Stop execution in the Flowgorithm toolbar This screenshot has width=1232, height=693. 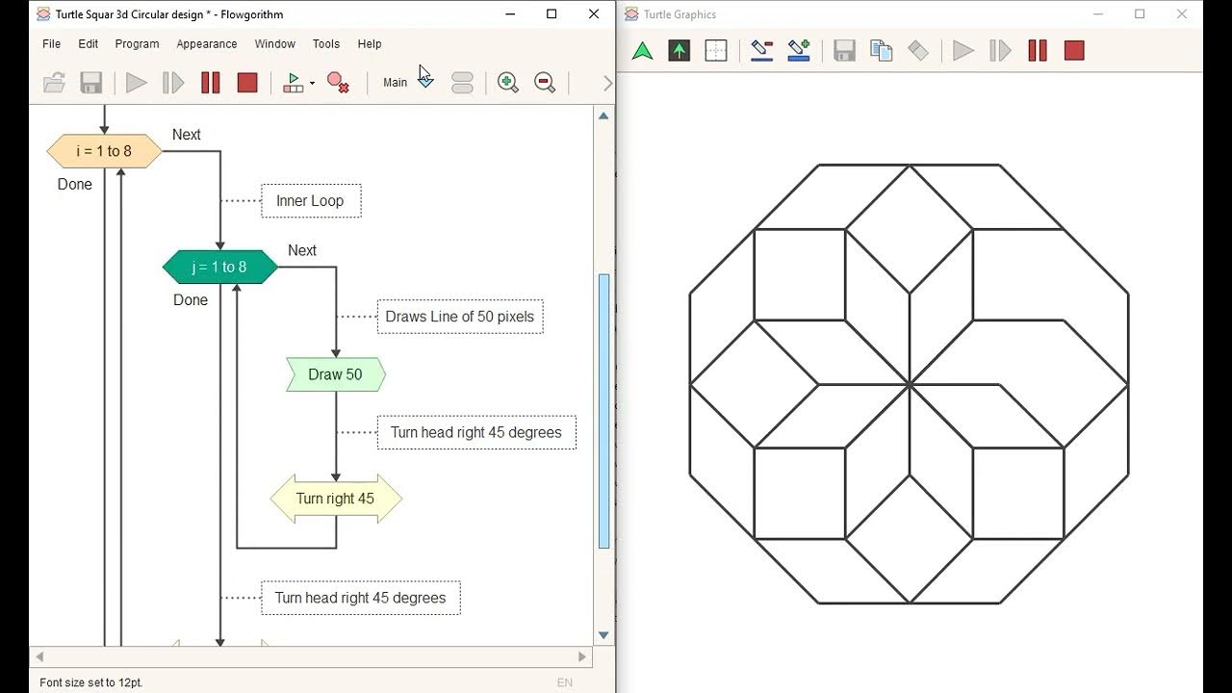coord(247,83)
